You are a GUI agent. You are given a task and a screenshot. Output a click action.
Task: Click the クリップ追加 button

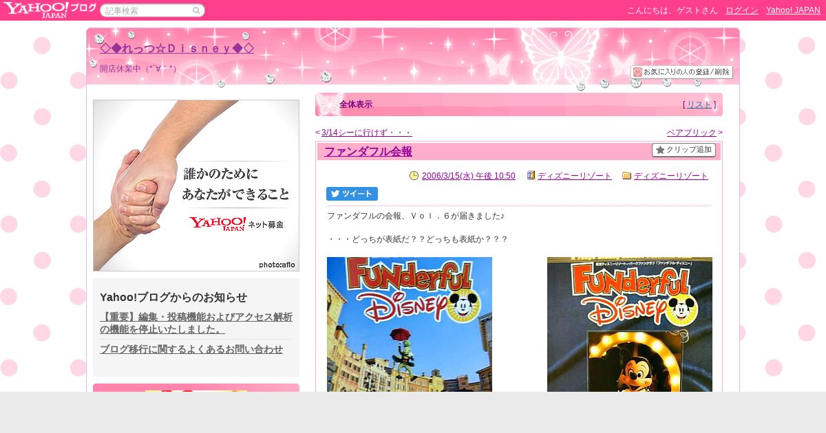(x=684, y=150)
